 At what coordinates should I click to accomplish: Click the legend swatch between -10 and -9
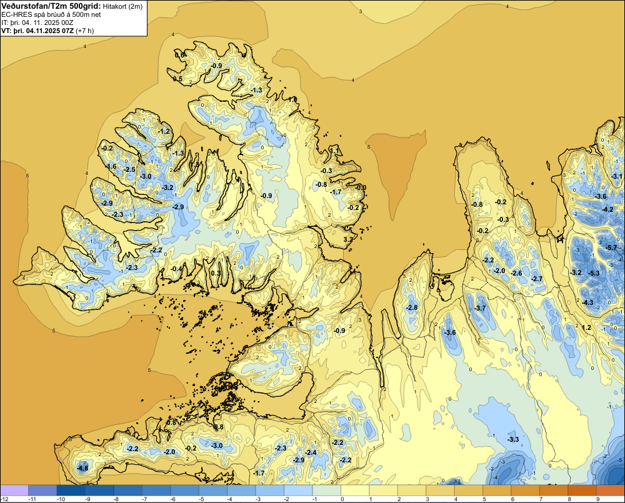[71, 491]
